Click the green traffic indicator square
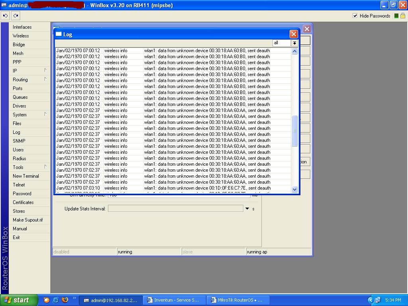The height and width of the screenshot is (306, 408). pyautogui.click(x=396, y=16)
